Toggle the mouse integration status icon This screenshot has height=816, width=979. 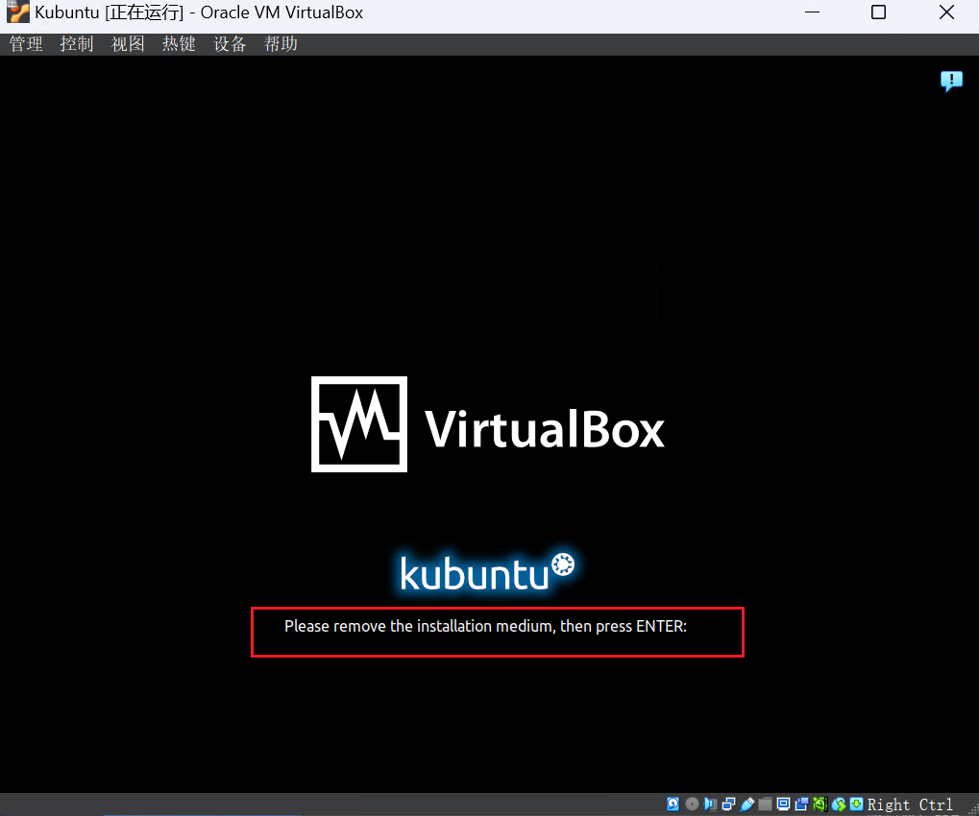click(839, 804)
